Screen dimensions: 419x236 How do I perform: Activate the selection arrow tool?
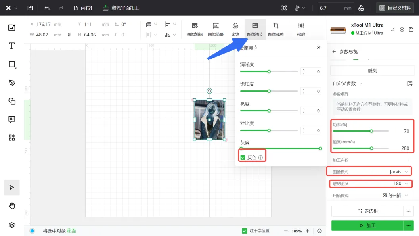coord(12,188)
